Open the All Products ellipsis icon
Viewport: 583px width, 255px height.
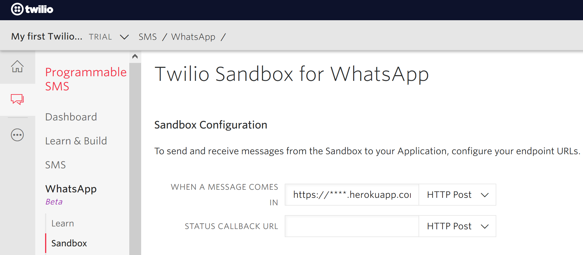17,135
